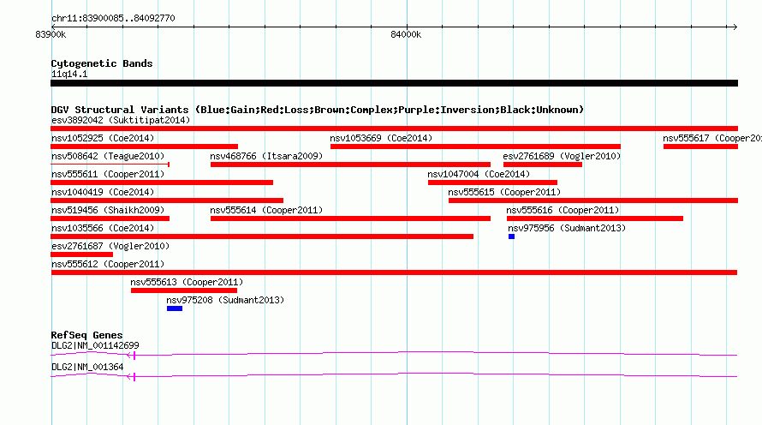Open the DLG2|NM_001142699 gene label
Screen dimensions: 762x425
[x=95, y=345]
